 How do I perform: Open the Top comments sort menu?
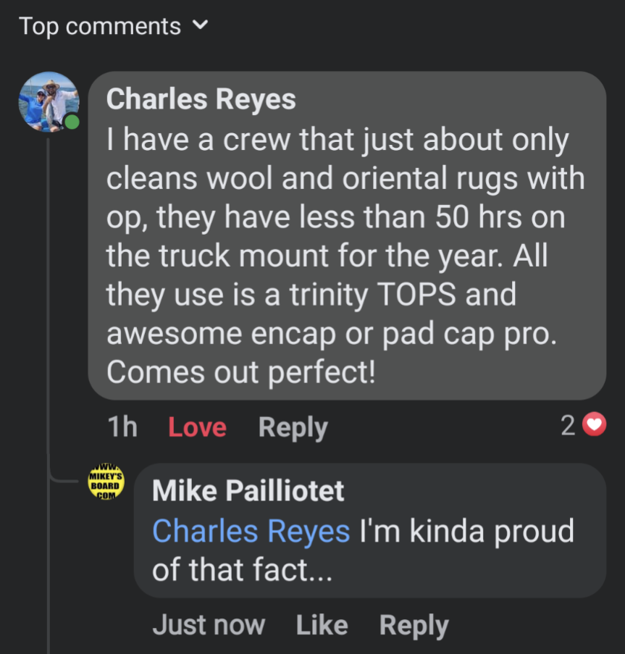pyautogui.click(x=100, y=26)
